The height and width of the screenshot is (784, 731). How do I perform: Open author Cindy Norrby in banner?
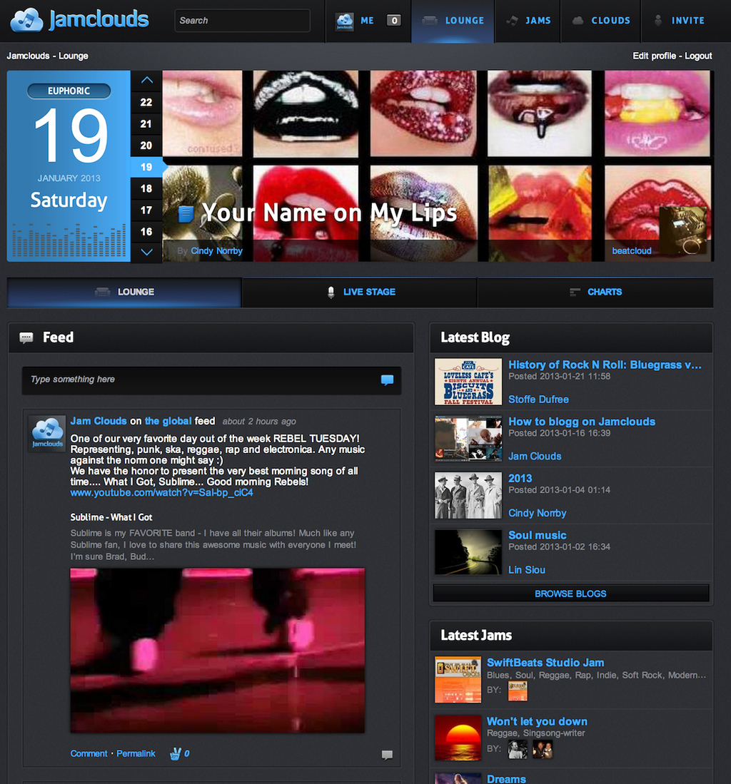[x=216, y=251]
